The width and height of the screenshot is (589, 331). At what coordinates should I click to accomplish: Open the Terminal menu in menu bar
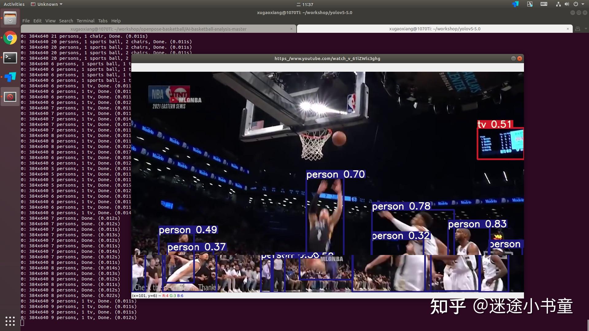85,21
